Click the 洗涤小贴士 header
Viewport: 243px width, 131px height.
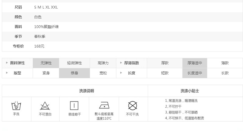pyautogui.click(x=190, y=91)
